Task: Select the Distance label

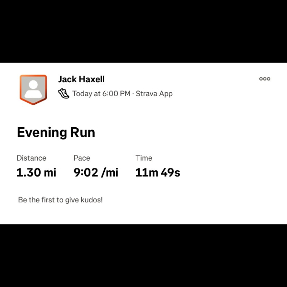Action: [32, 158]
